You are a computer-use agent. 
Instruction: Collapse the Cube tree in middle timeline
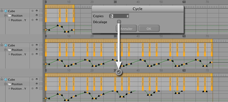click(x=2, y=45)
